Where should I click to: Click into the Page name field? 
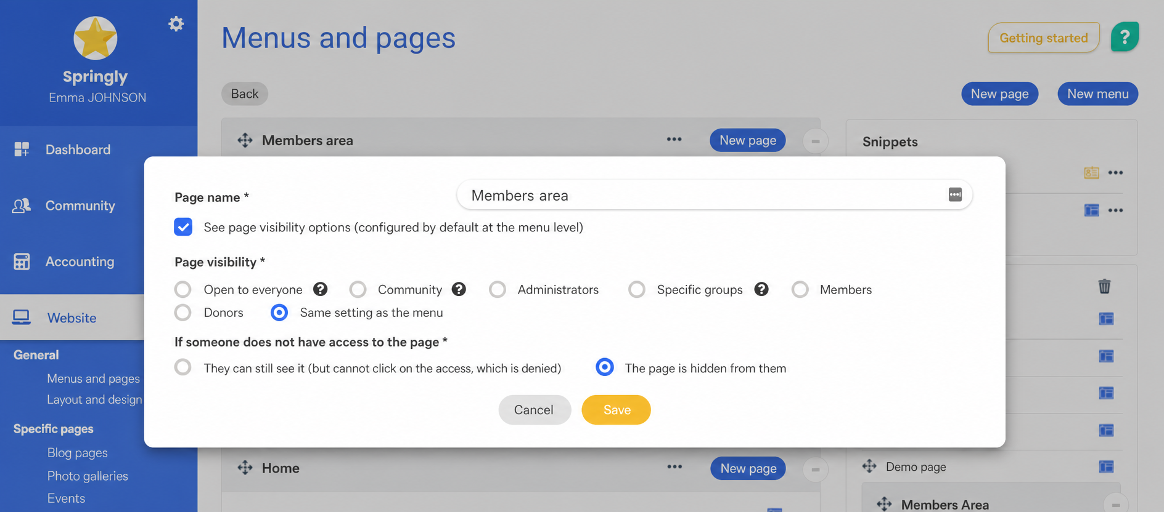715,195
